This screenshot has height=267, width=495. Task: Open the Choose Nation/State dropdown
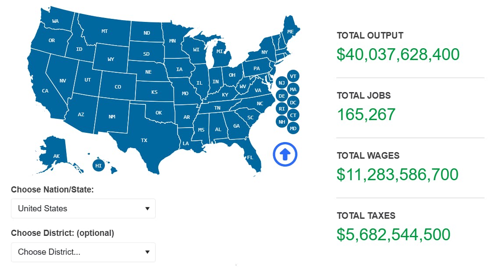click(83, 209)
